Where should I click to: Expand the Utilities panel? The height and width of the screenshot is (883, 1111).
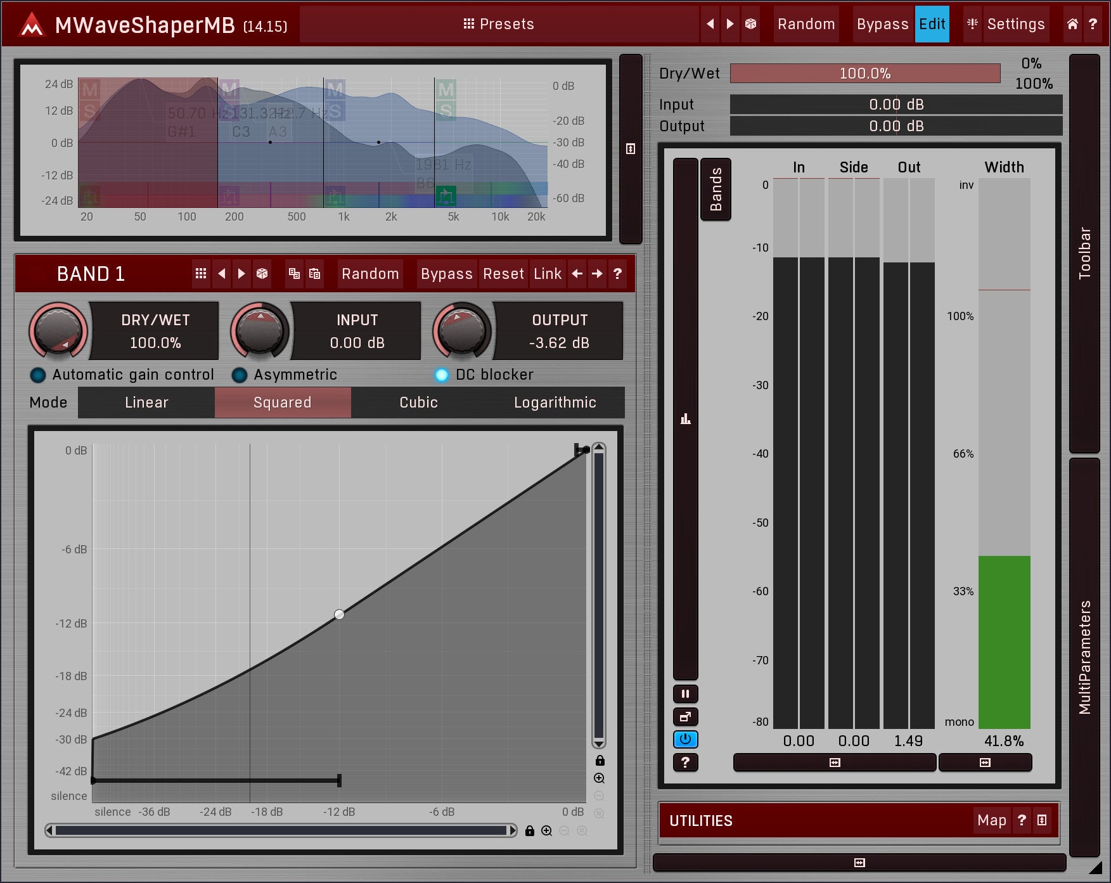pos(1042,820)
